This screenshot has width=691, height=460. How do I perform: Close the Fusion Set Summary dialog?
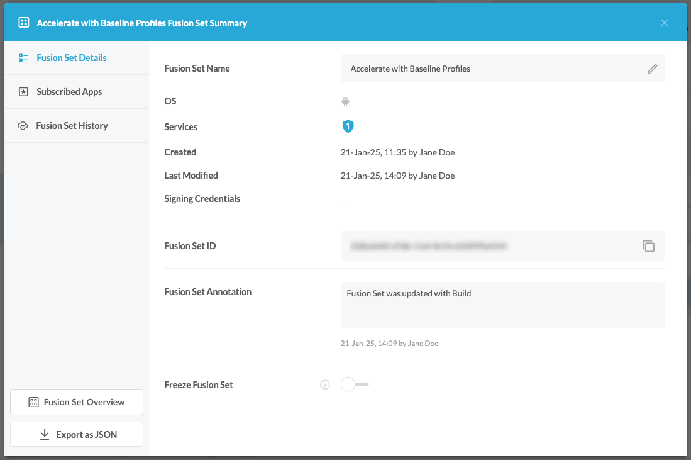(x=664, y=22)
